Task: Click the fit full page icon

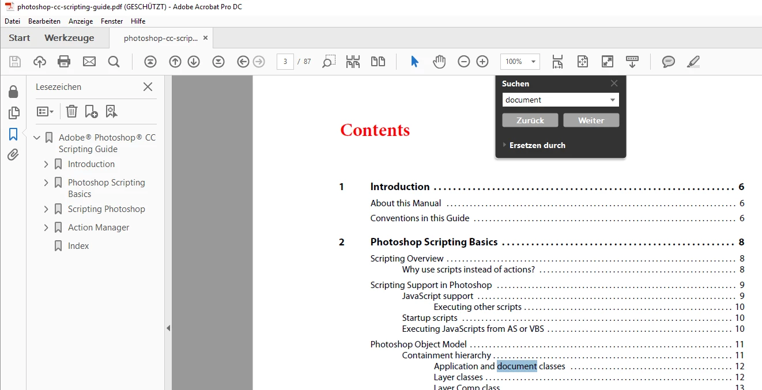Action: (x=583, y=62)
